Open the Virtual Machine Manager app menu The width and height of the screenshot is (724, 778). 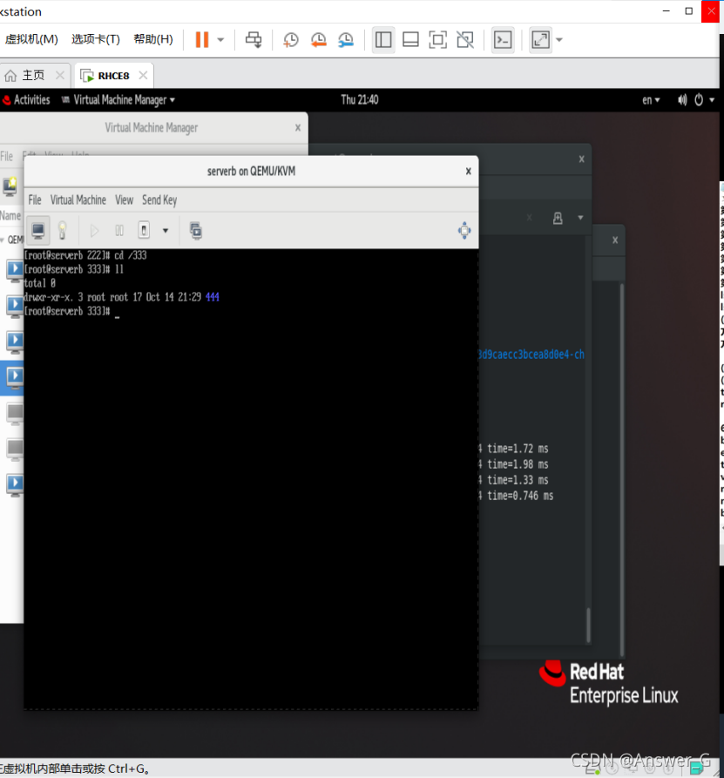tap(118, 99)
